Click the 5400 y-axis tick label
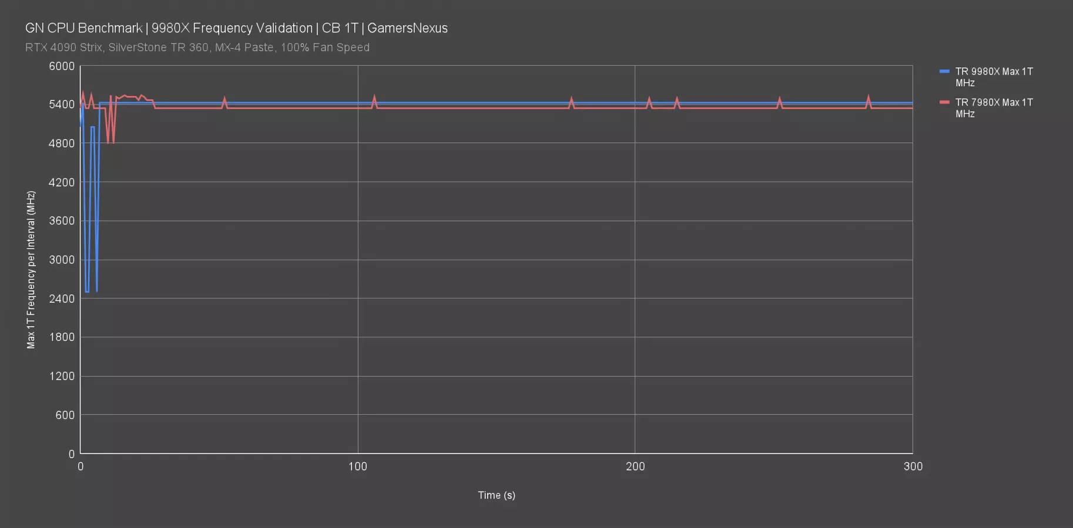1073x528 pixels. coord(62,104)
